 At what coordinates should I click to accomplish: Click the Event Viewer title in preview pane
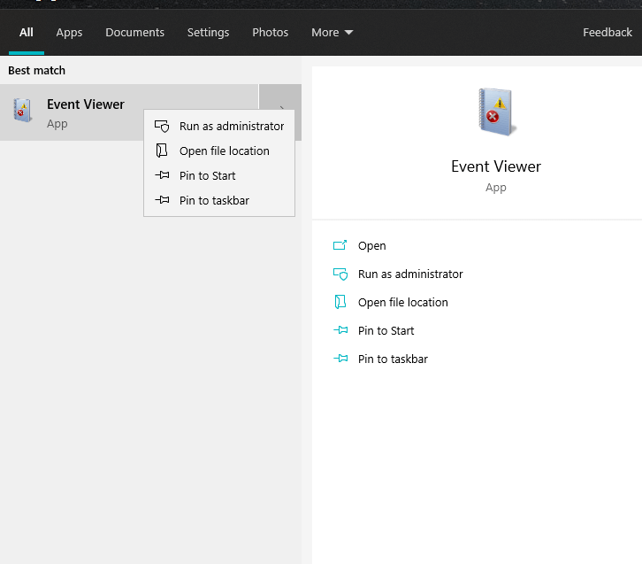pos(496,166)
